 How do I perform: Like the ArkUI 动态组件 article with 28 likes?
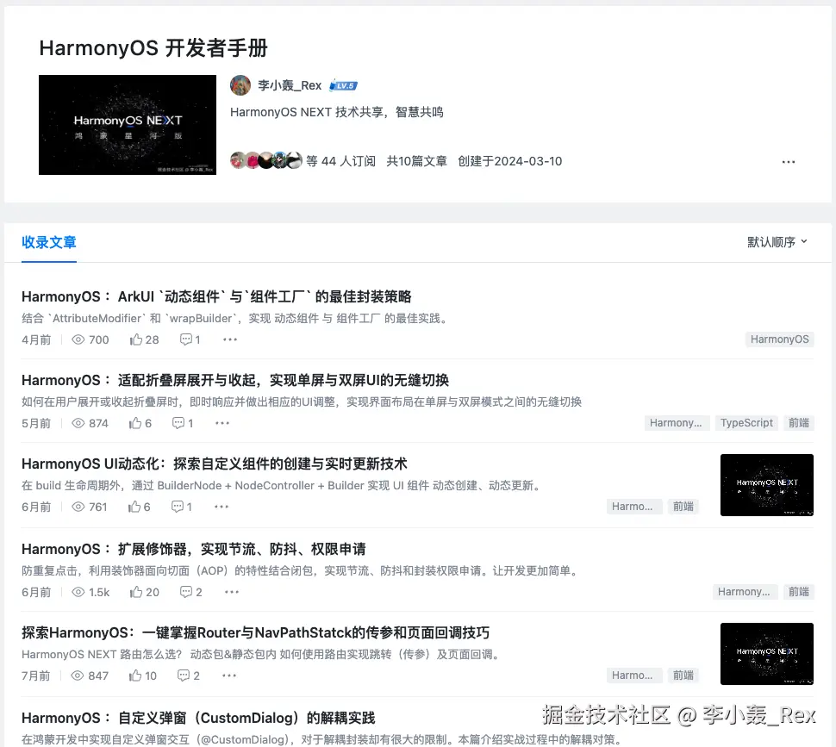pyautogui.click(x=144, y=339)
